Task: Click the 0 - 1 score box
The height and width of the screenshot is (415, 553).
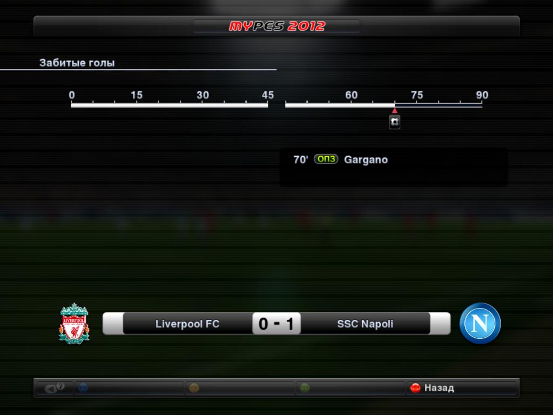Action: click(x=276, y=323)
